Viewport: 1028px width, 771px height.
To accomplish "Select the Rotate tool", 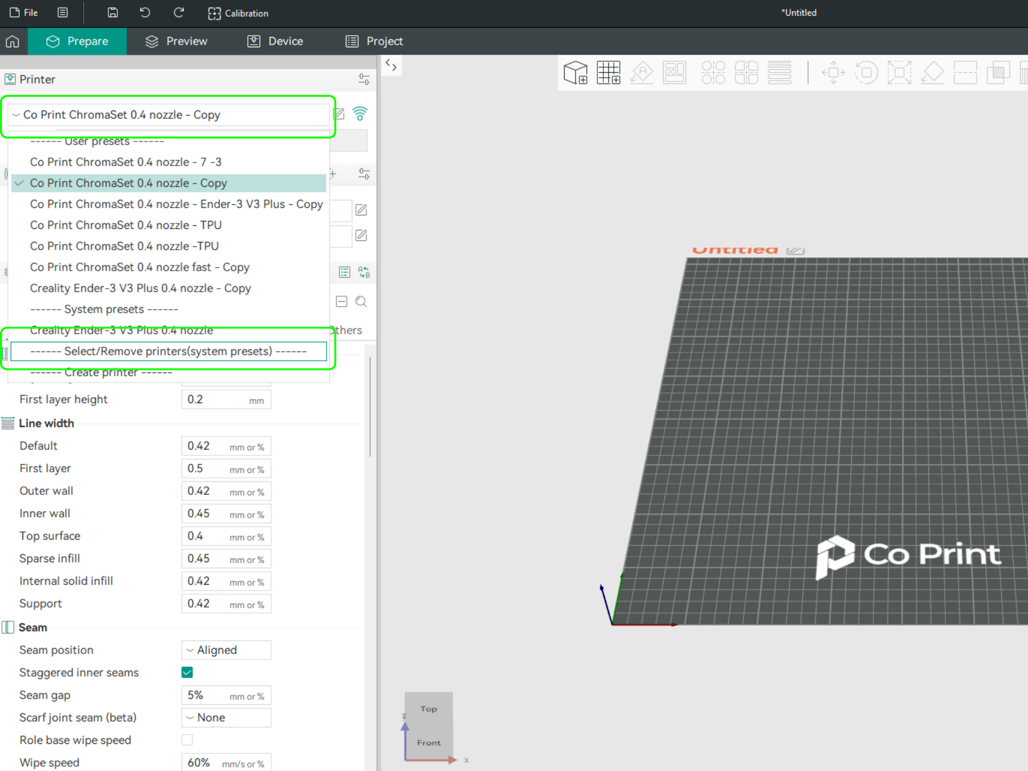I will 866,73.
